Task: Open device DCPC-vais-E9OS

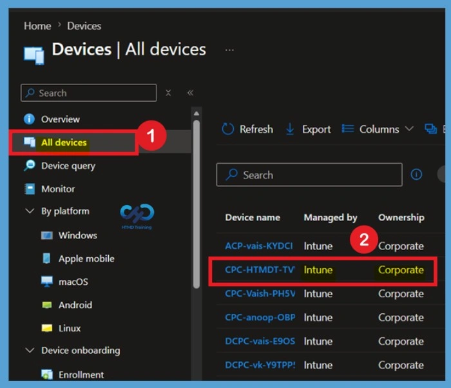Action: click(260, 341)
